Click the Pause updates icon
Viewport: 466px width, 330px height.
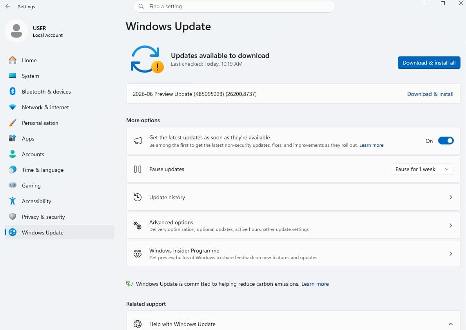point(137,169)
